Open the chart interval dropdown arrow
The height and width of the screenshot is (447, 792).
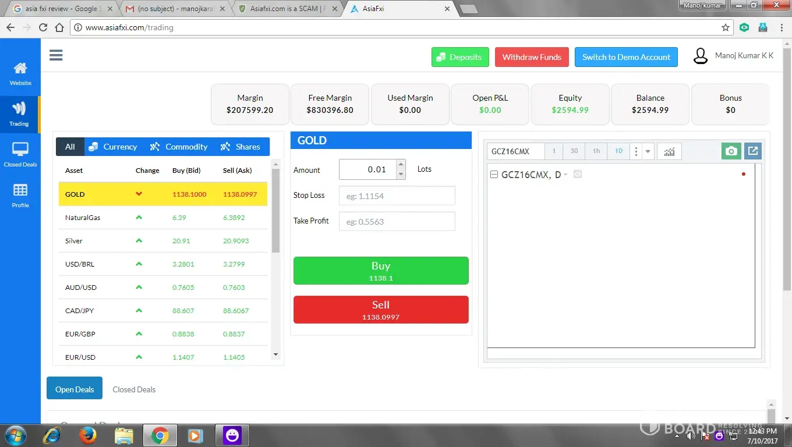click(648, 151)
